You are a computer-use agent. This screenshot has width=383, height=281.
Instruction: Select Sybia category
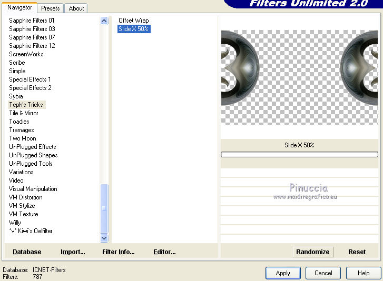point(16,96)
